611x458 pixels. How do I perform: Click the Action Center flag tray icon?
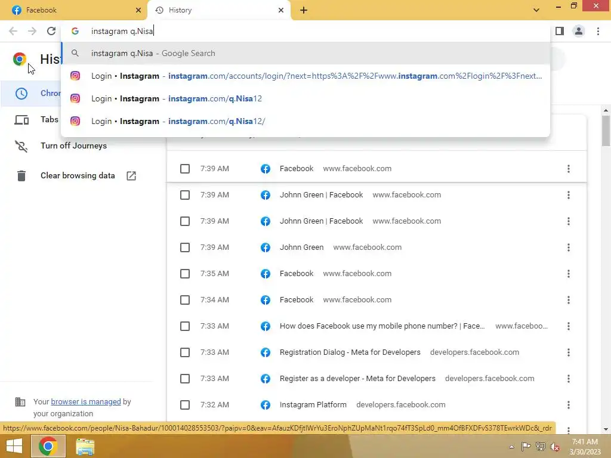526,447
